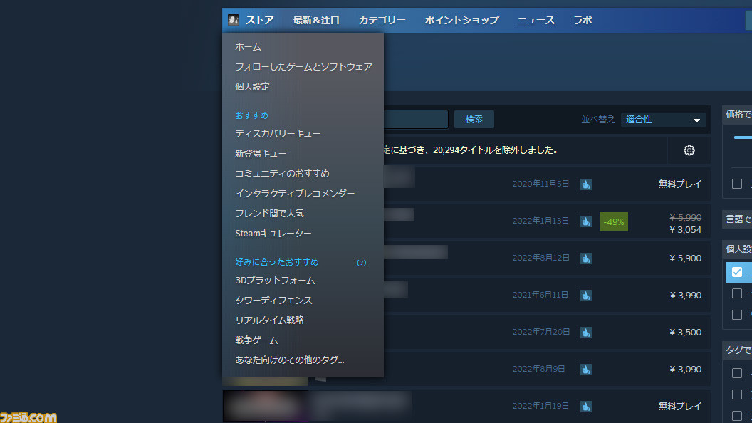
Task: Open フレンド間で人気 menu entry
Action: (269, 214)
